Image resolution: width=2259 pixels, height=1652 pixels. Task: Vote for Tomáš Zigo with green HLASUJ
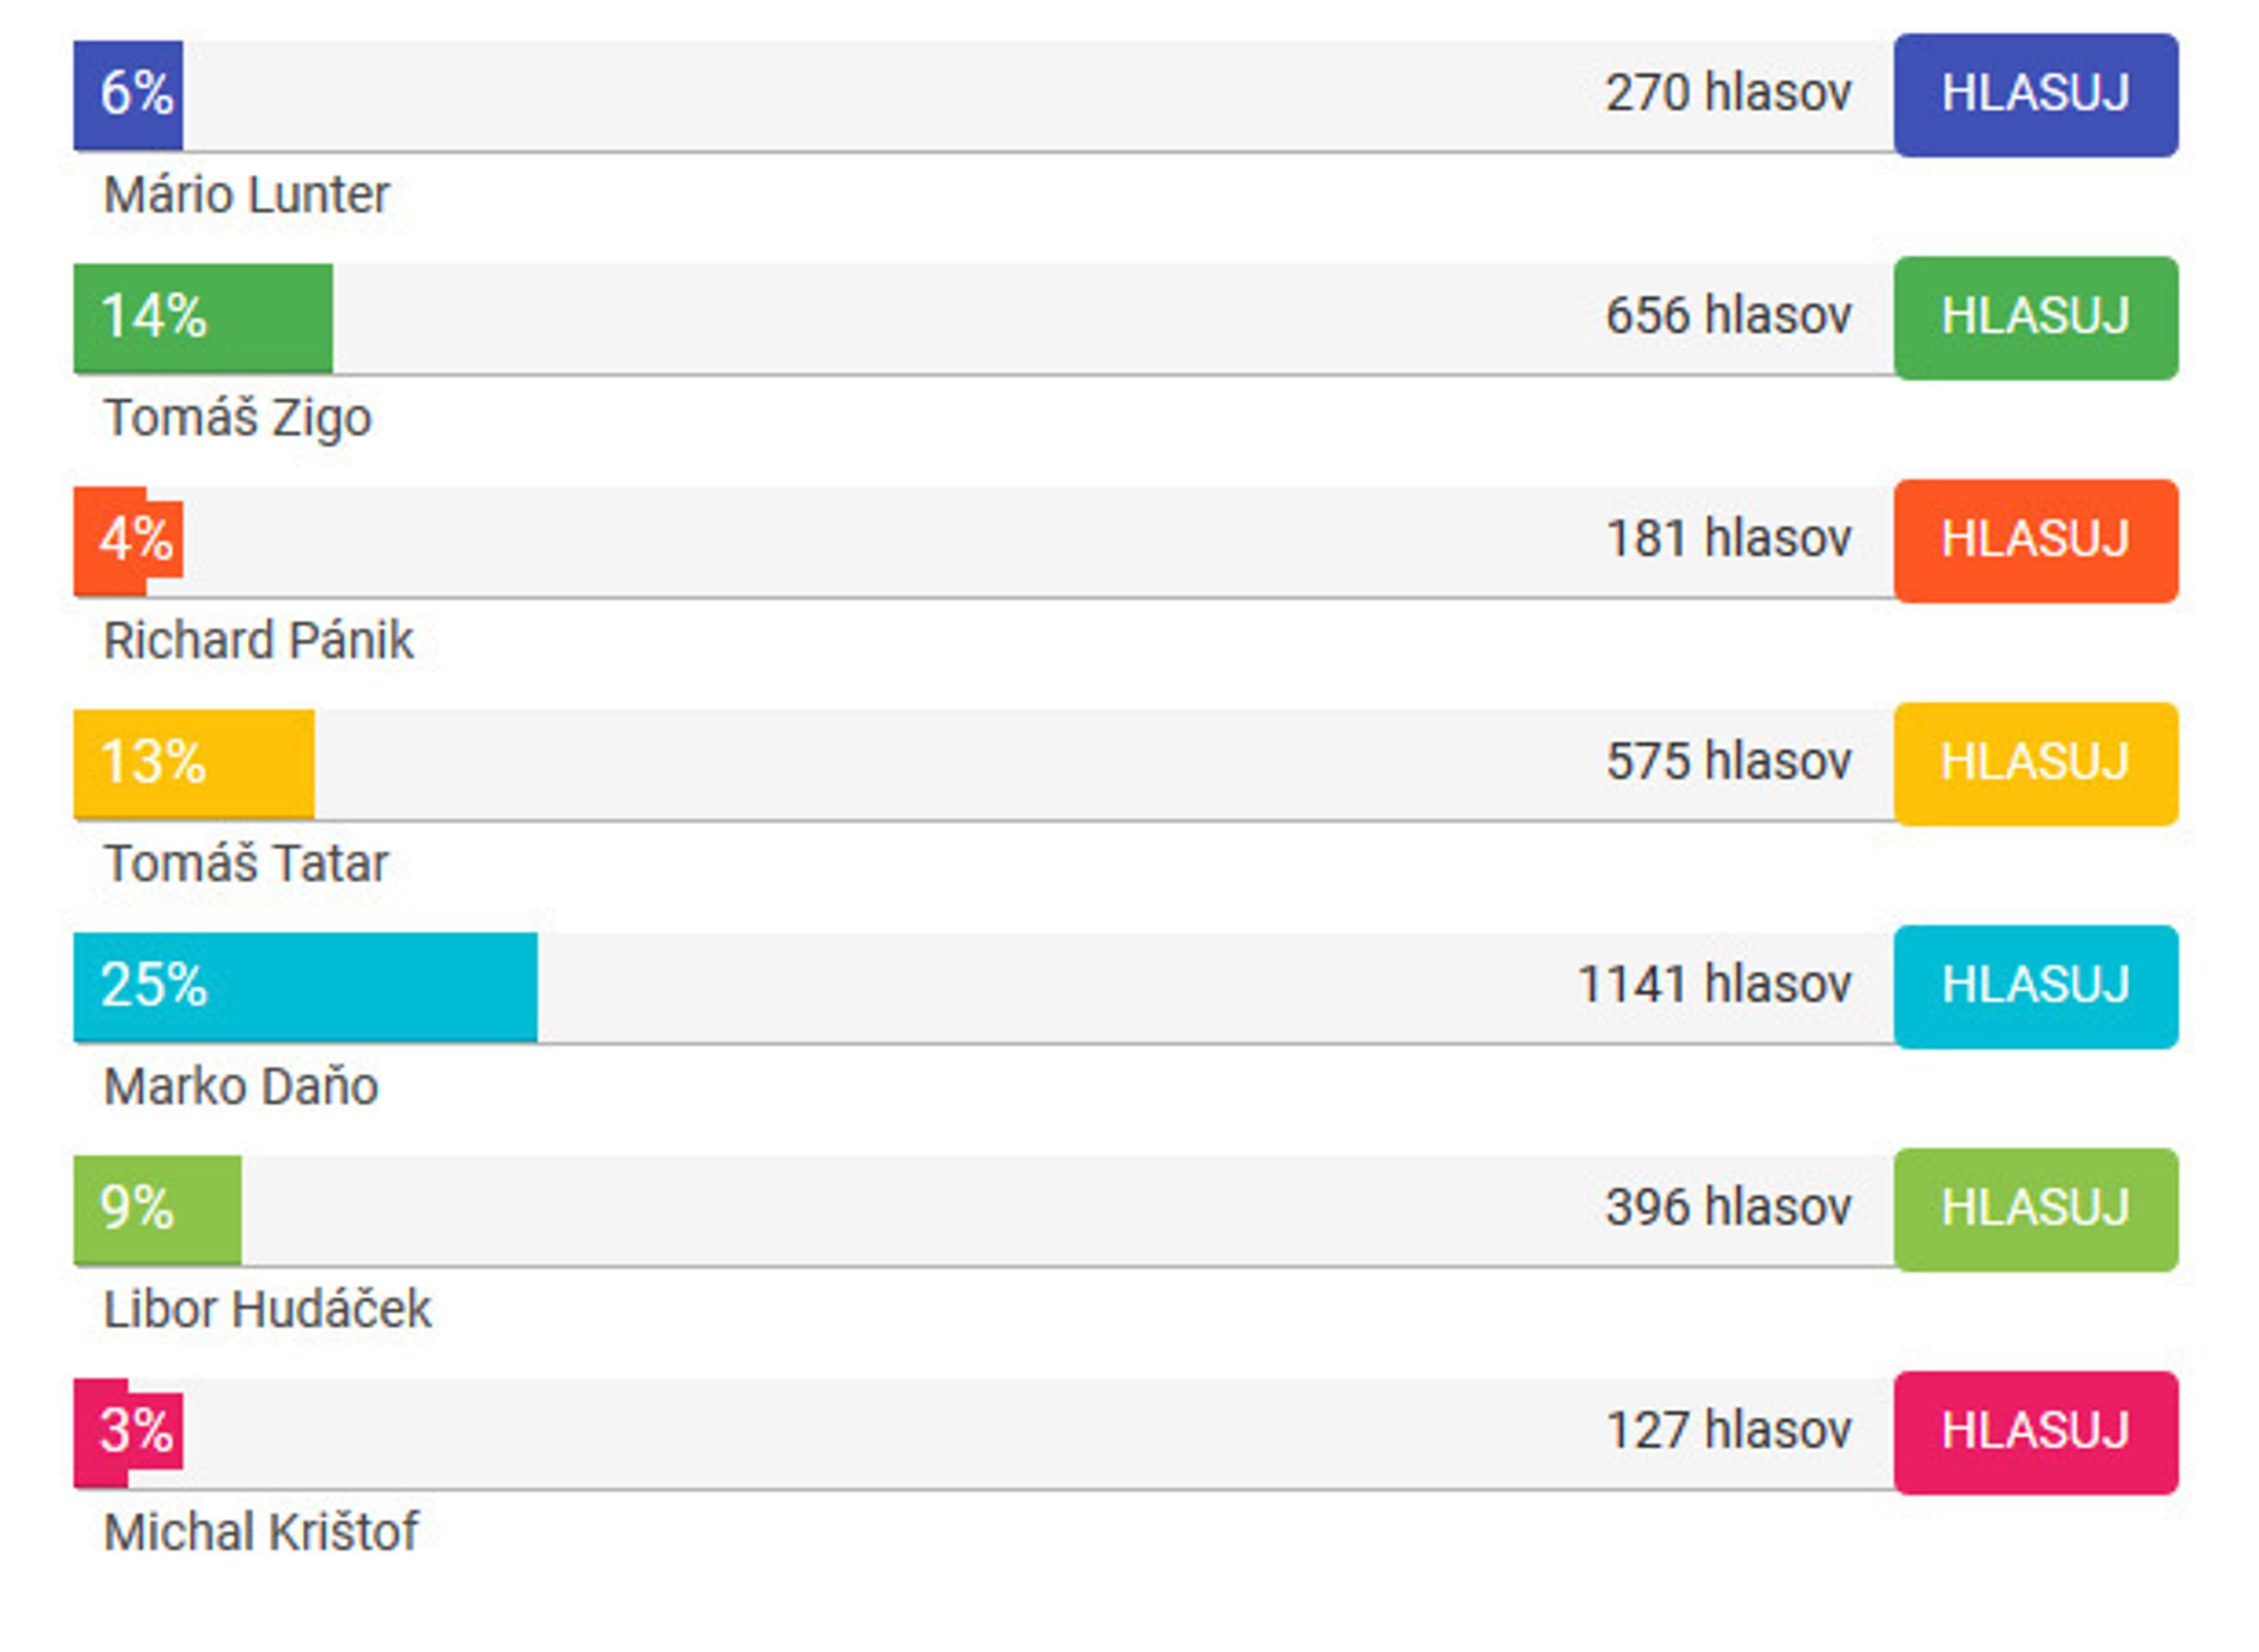(x=2035, y=318)
